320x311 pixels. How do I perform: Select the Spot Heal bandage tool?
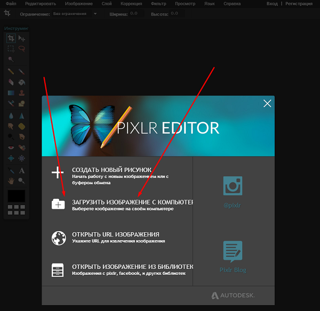22,148
